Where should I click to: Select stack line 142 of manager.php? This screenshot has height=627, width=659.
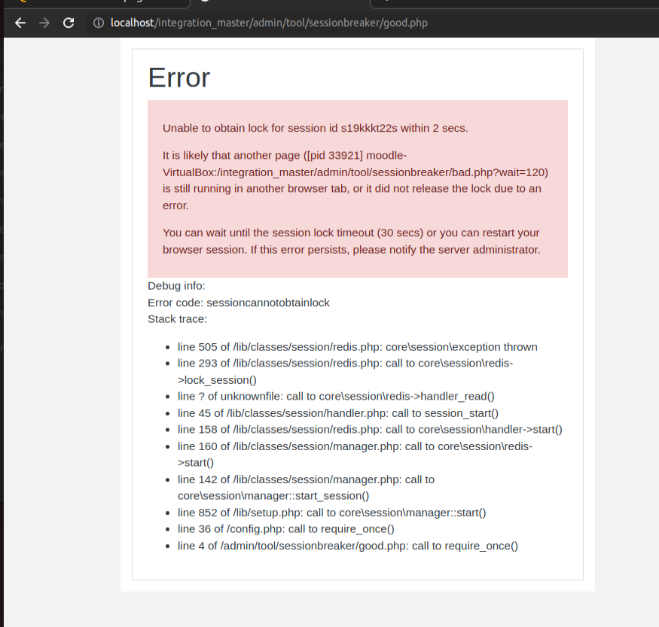[306, 488]
